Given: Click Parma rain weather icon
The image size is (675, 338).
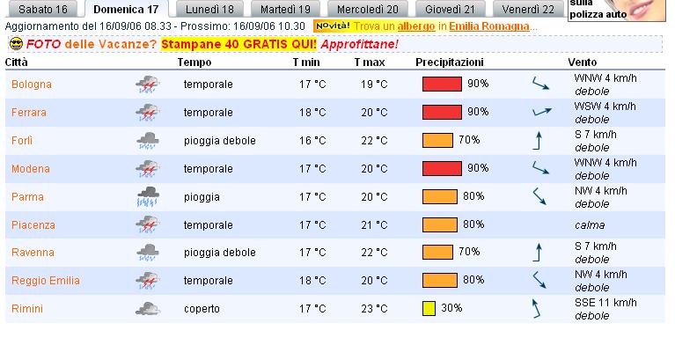Looking at the screenshot, I should 148,197.
